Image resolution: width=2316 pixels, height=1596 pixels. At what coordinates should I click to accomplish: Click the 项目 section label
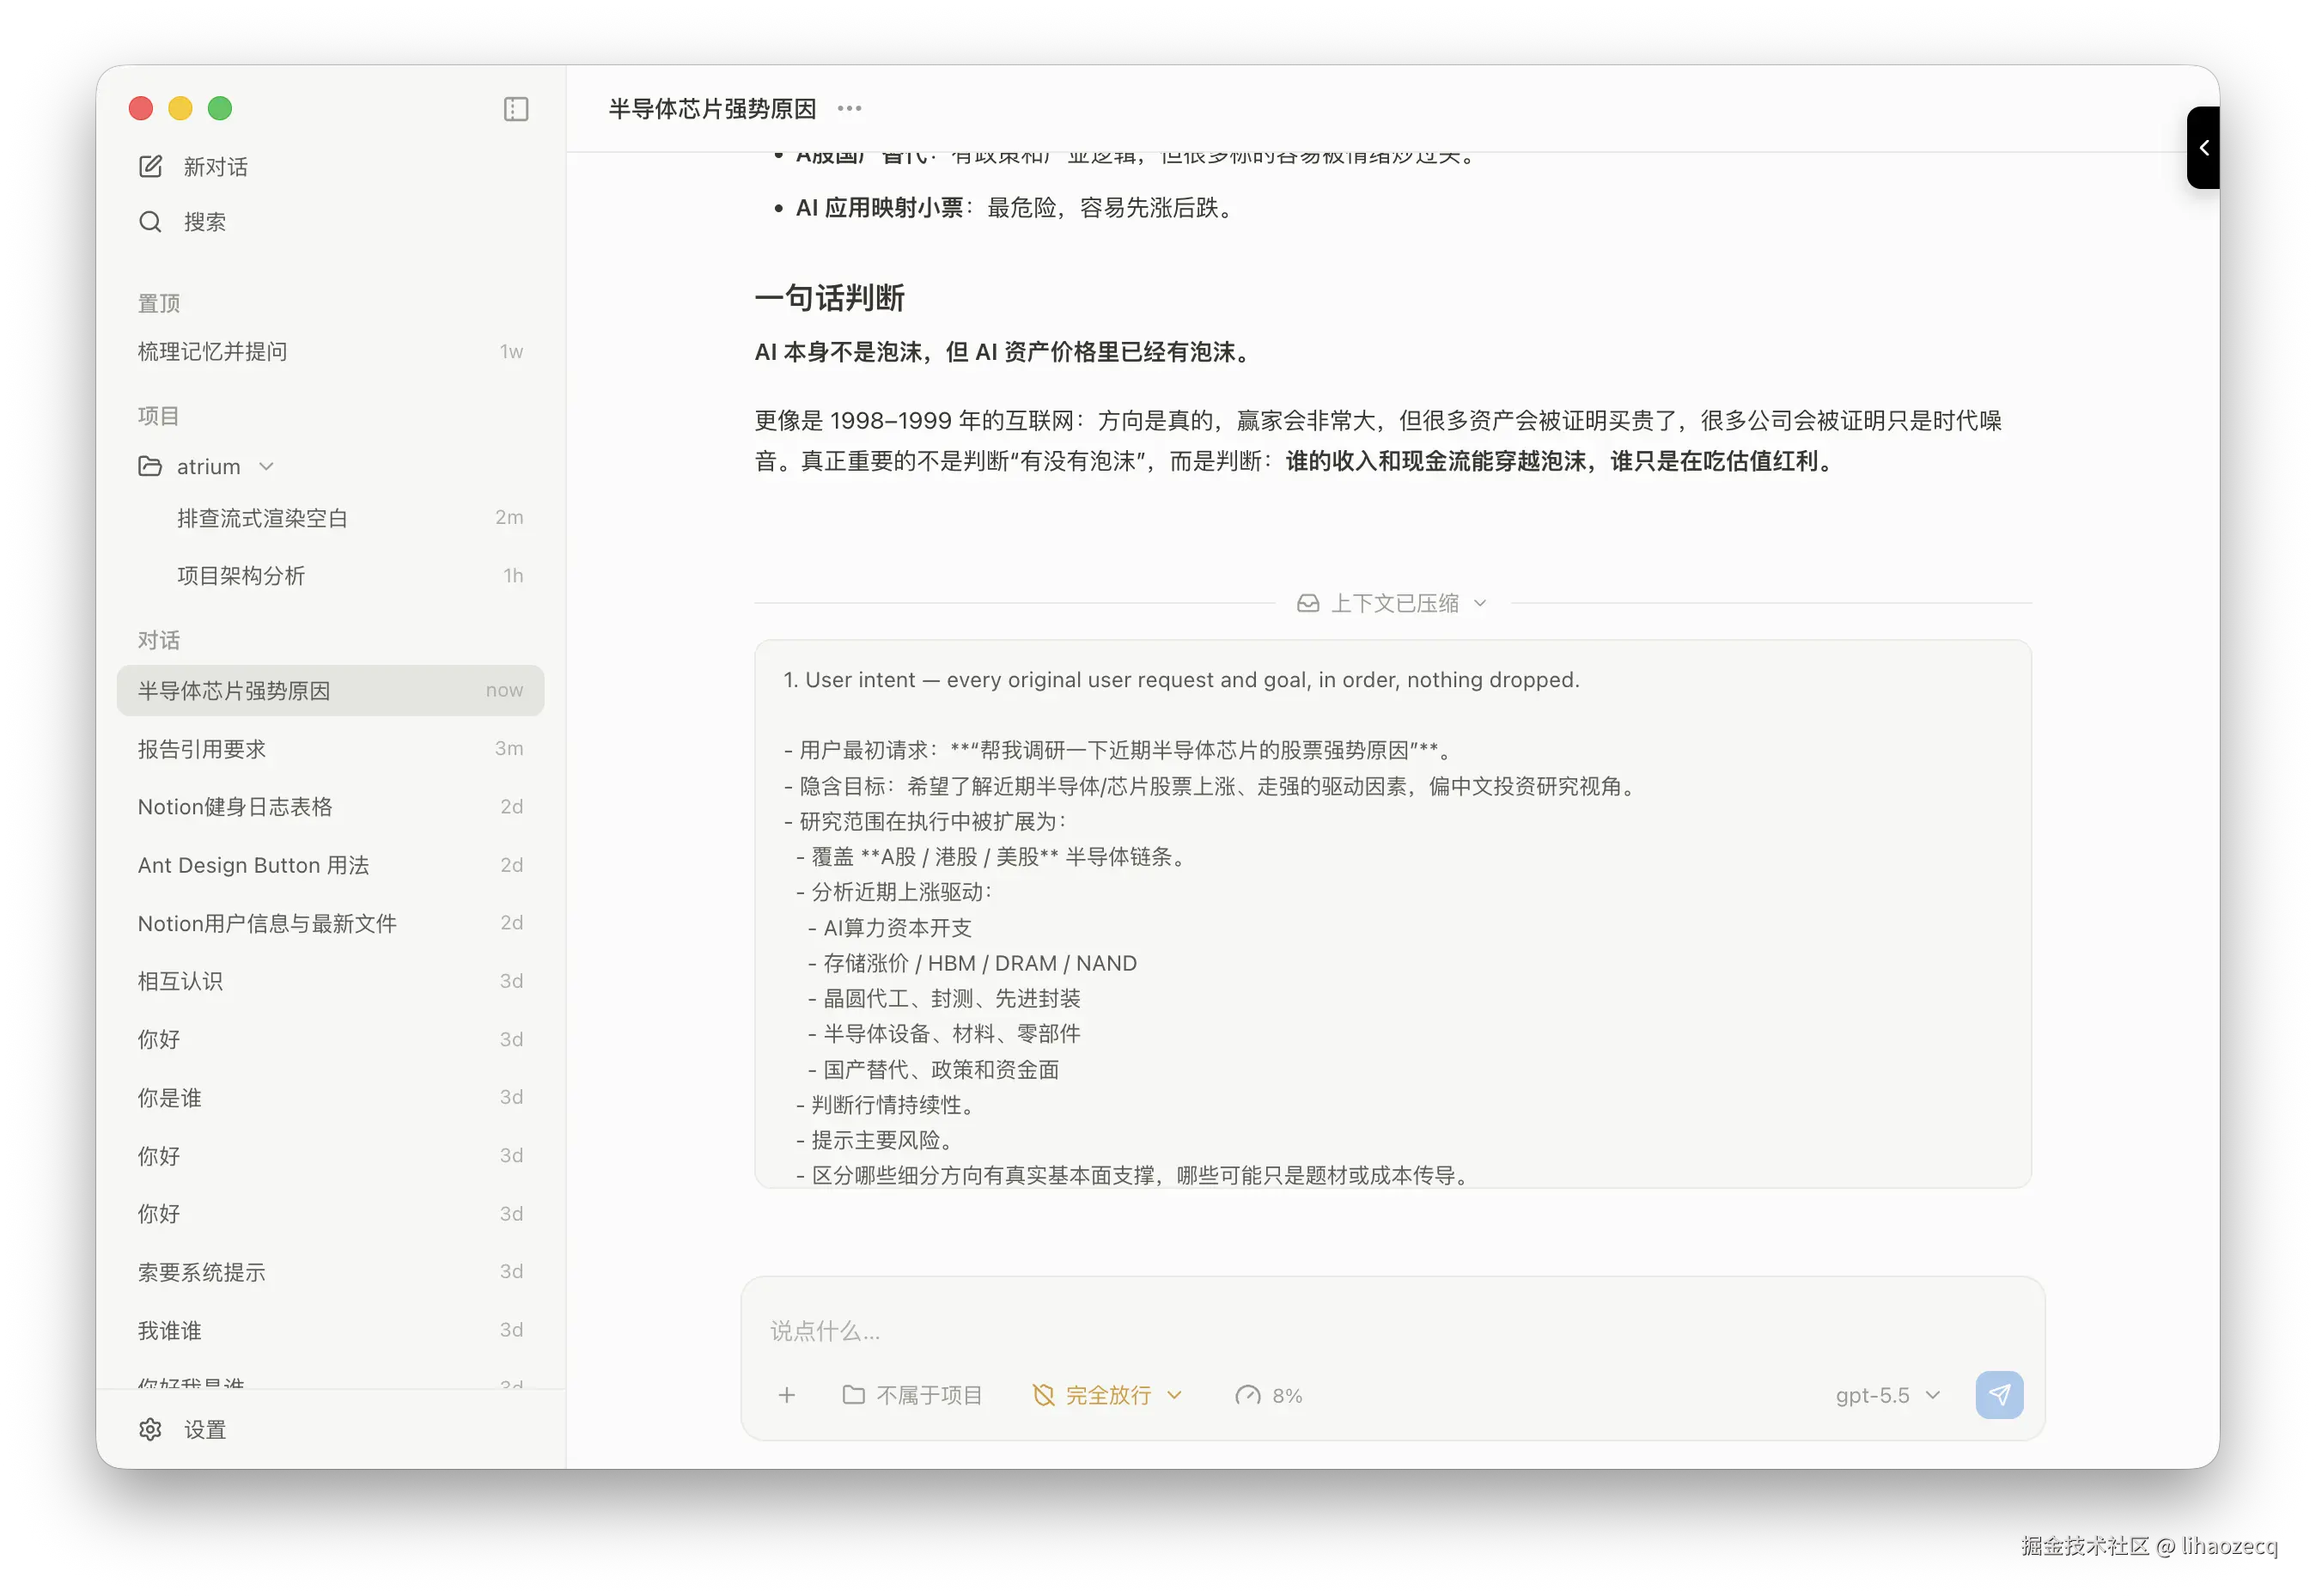(159, 416)
